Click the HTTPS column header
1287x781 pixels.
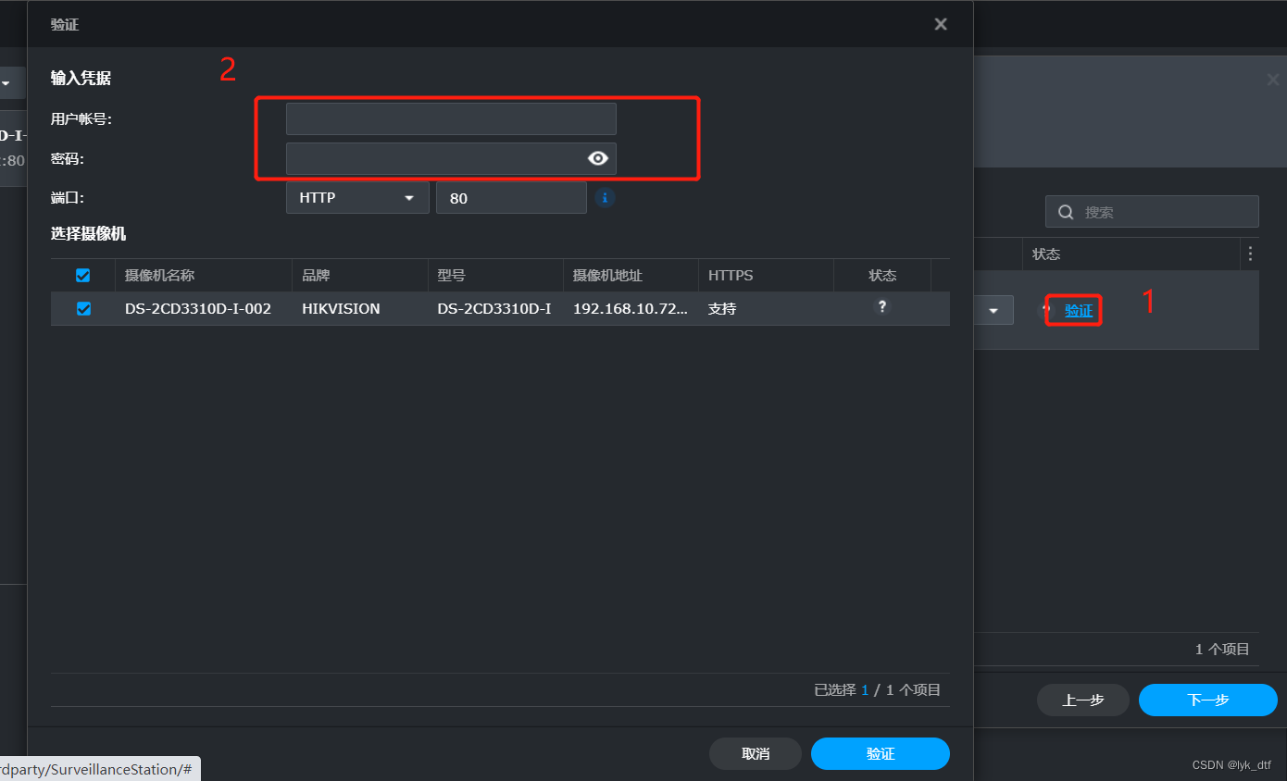pyautogui.click(x=766, y=276)
